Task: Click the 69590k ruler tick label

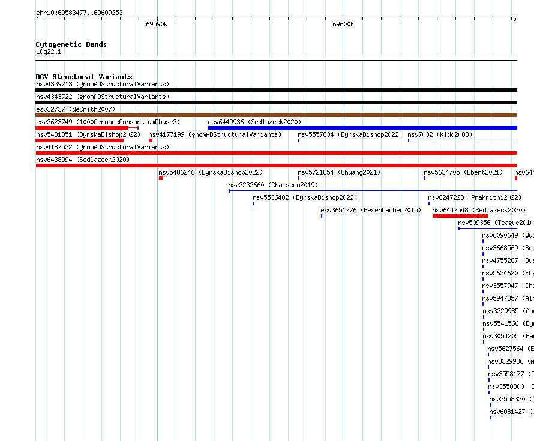Action: (157, 24)
